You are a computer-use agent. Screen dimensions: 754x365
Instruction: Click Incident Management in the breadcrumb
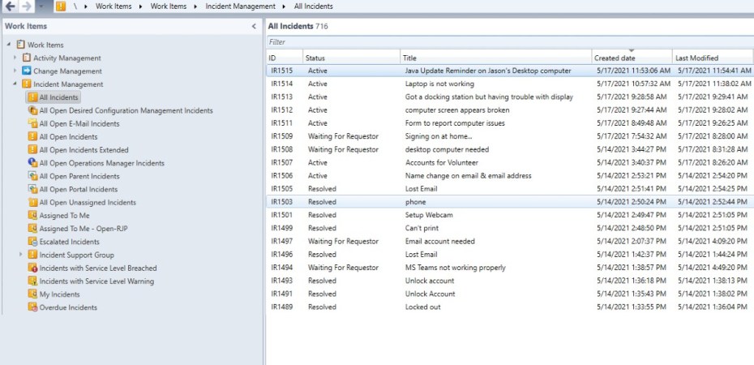241,6
